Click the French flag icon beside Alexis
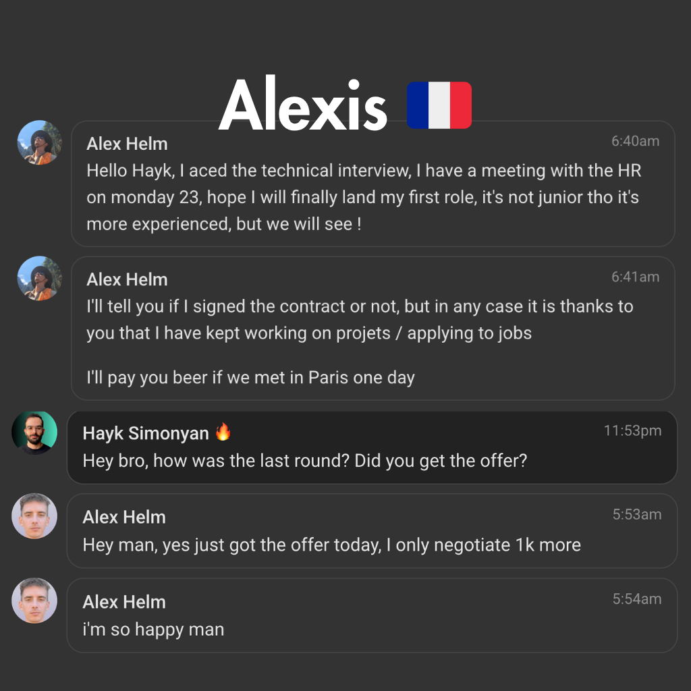This screenshot has height=691, width=691. click(439, 105)
